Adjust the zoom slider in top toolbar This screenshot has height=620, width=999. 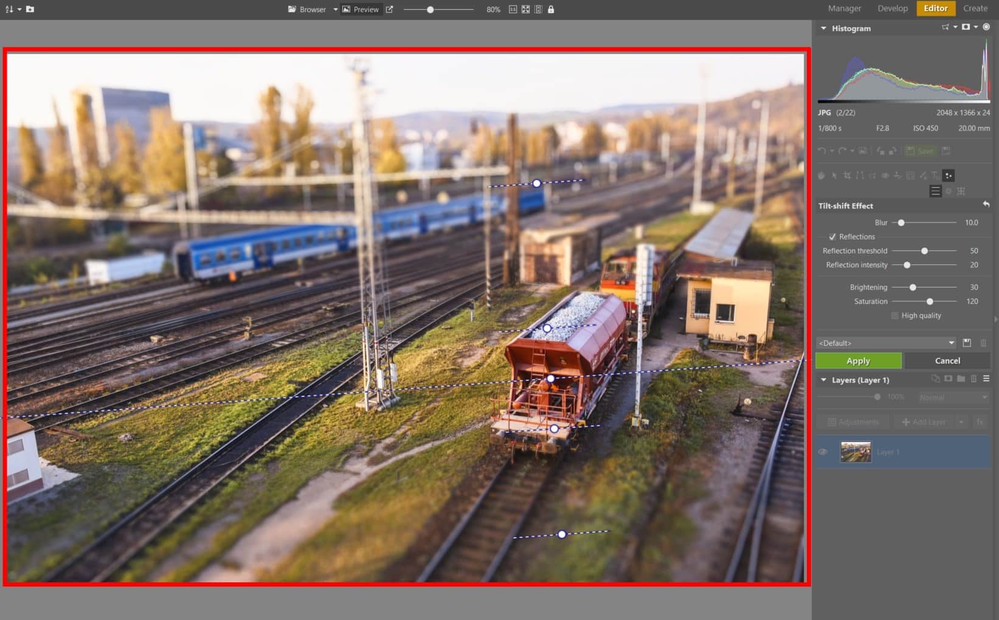(438, 9)
